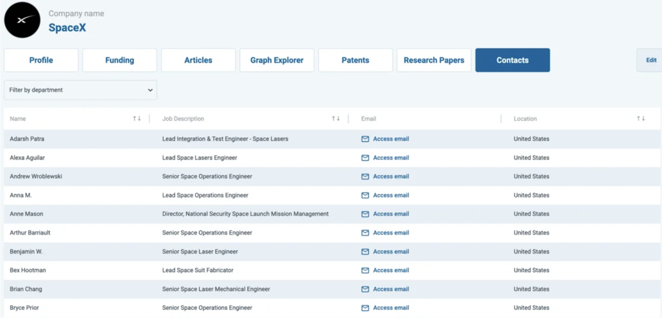Image resolution: width=662 pixels, height=320 pixels.
Task: Click the envelope icon in Bryce Prior's row
Action: (365, 308)
